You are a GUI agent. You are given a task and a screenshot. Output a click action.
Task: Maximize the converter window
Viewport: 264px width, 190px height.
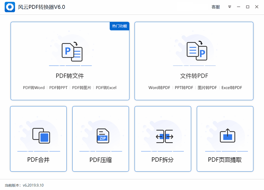tap(248, 7)
